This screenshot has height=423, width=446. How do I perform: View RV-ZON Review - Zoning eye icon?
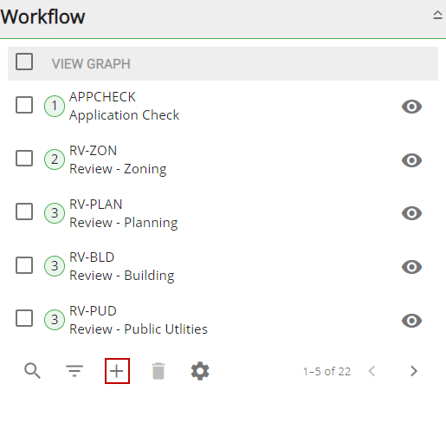pyautogui.click(x=411, y=160)
